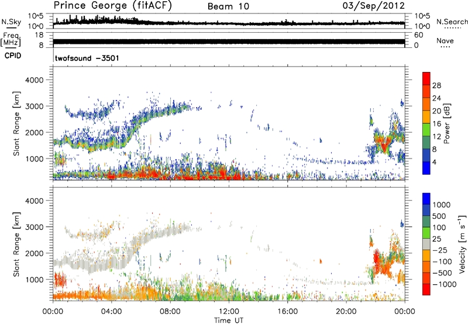Click the 'Power [dB]' colorbar label
Viewport: 468px width, 324px height.
pyautogui.click(x=446, y=123)
